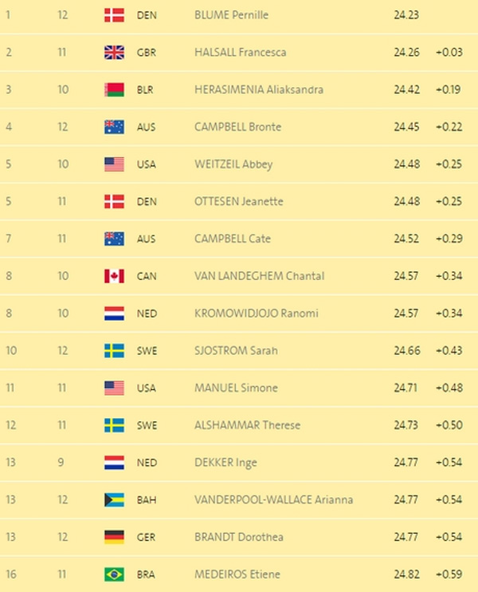
Task: Click the Sweden flag beside SJOSTROM Sarah
Action: pos(114,350)
